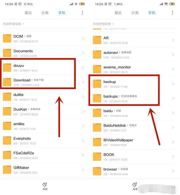Select the 手机 tab on left screen

pos(62,13)
